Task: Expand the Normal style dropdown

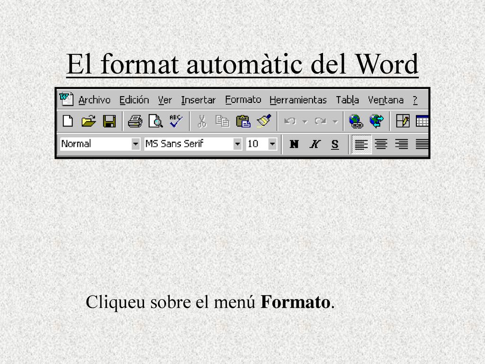Action: 135,144
